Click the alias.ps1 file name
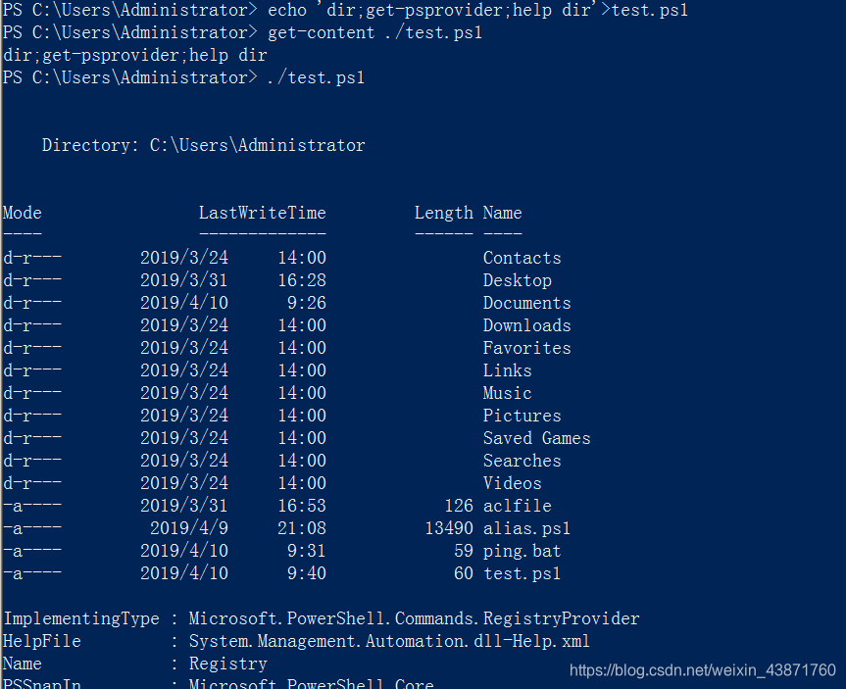This screenshot has width=846, height=689. (526, 528)
